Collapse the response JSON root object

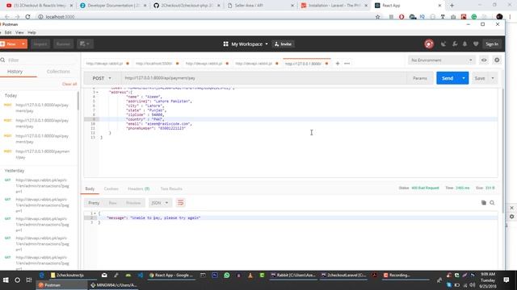[95, 213]
